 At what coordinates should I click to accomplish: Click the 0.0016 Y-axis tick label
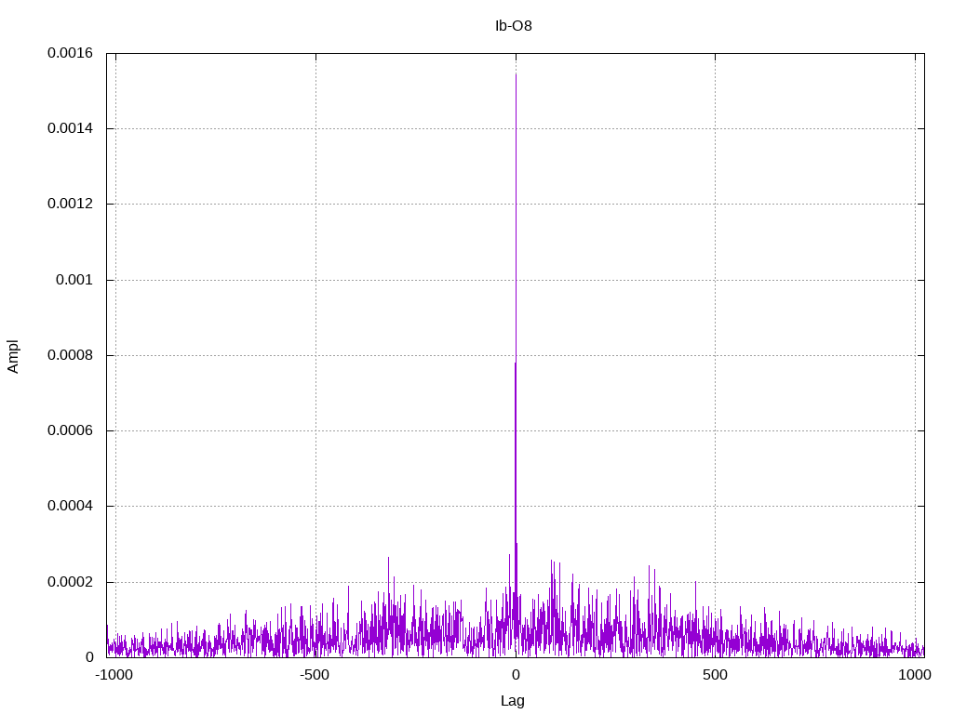coord(71,53)
